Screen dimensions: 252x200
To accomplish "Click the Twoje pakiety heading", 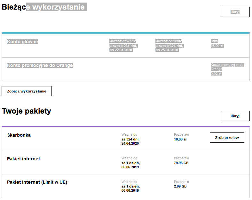I will coord(27,111).
